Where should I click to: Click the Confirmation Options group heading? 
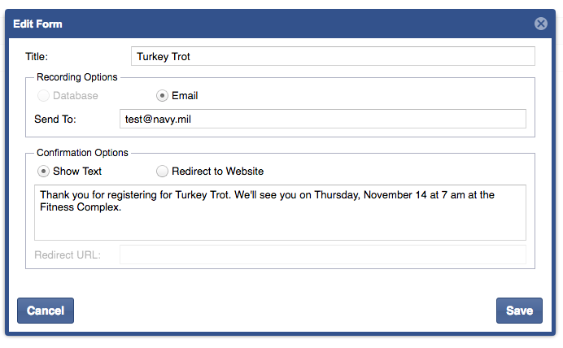click(82, 153)
